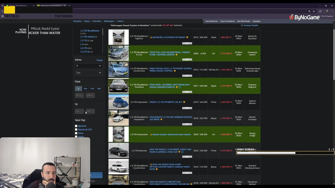Image resolution: width=335 pixels, height=188 pixels.
Task: Click the star badge on hatasız boyasız listing
Action: tap(151, 134)
